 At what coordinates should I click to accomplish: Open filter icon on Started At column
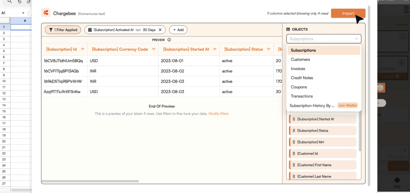(x=215, y=49)
